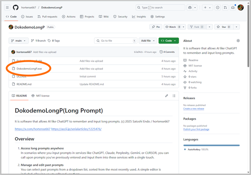Switch to the Security tab
The image size is (251, 175).
tap(120, 17)
